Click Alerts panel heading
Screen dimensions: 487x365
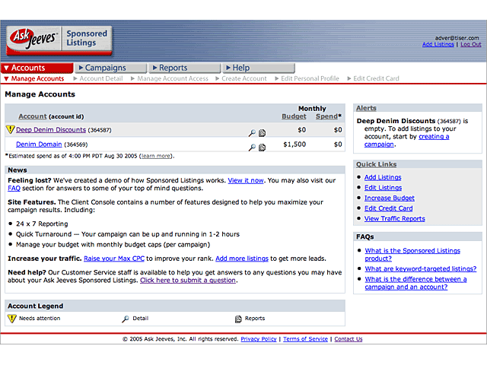pos(366,108)
